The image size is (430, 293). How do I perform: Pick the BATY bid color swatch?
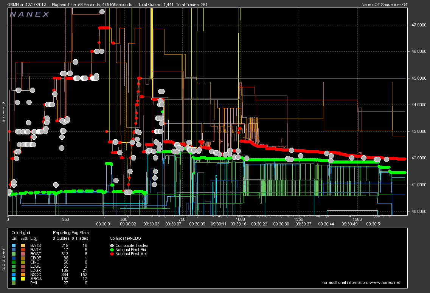point(14,250)
